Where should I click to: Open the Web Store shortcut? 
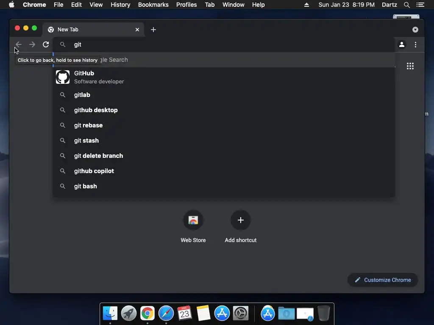pyautogui.click(x=193, y=227)
